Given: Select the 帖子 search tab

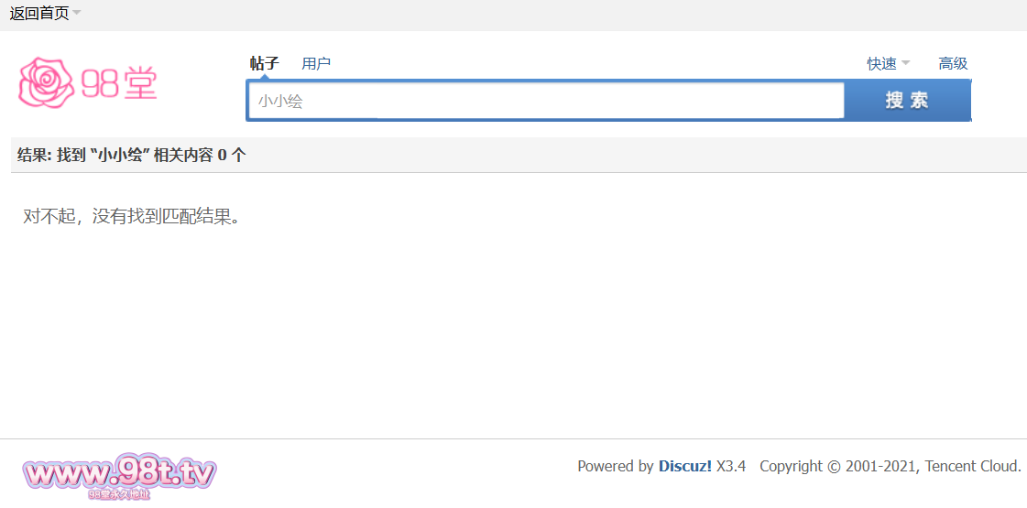Looking at the screenshot, I should tap(265, 63).
